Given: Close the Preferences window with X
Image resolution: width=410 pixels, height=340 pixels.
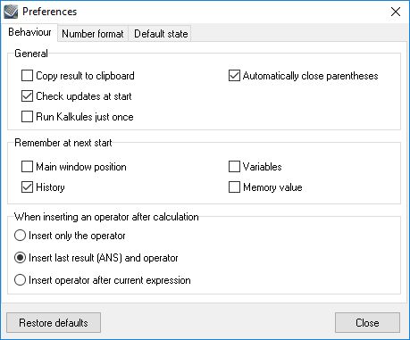Looking at the screenshot, I should 396,12.
